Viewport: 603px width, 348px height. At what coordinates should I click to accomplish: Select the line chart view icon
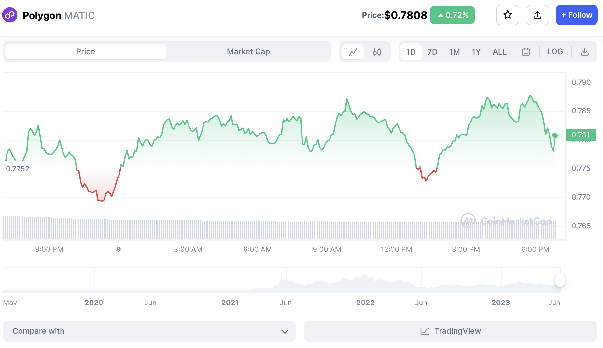coord(353,52)
